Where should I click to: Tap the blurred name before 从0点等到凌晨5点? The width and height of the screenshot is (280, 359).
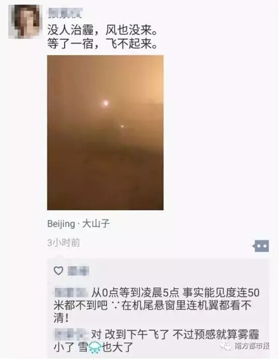[x=71, y=293]
